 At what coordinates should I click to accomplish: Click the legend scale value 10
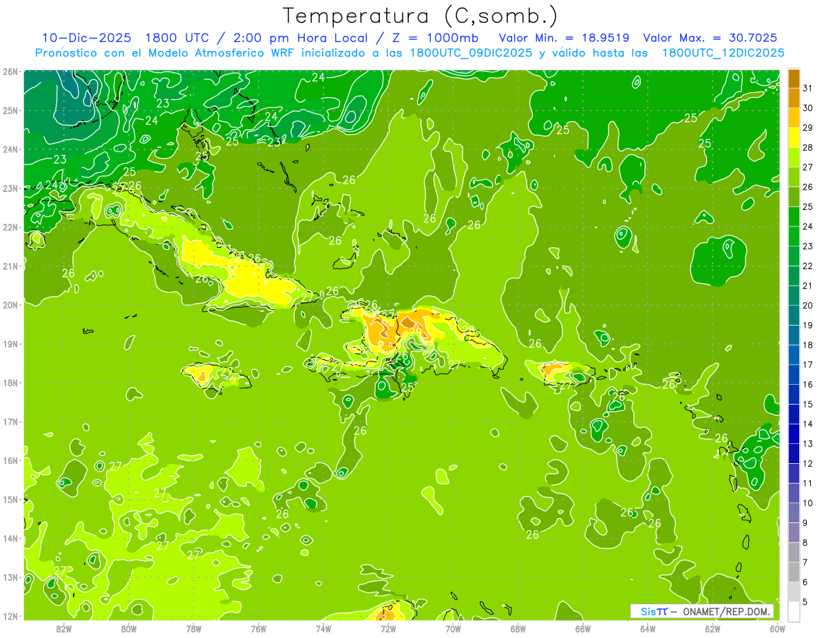tap(808, 503)
